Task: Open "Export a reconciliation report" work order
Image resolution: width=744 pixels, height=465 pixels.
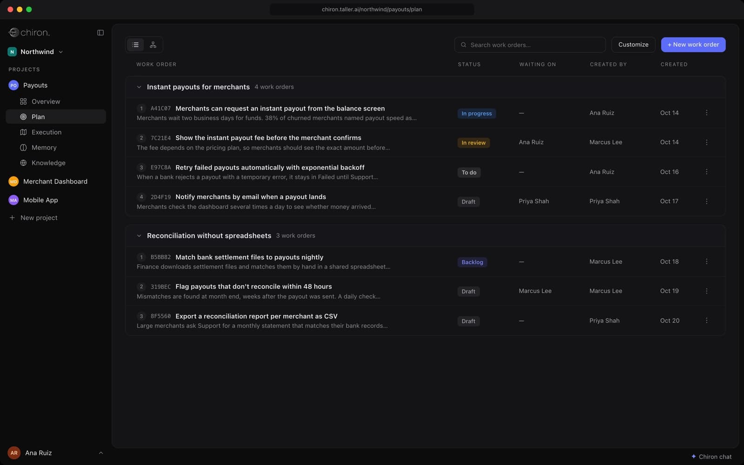Action: pyautogui.click(x=256, y=316)
